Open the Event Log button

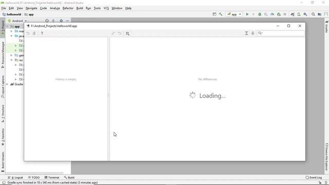click(314, 177)
